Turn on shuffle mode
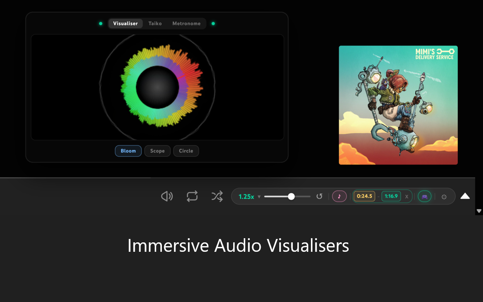Screen dimensions: 483x302 217,196
